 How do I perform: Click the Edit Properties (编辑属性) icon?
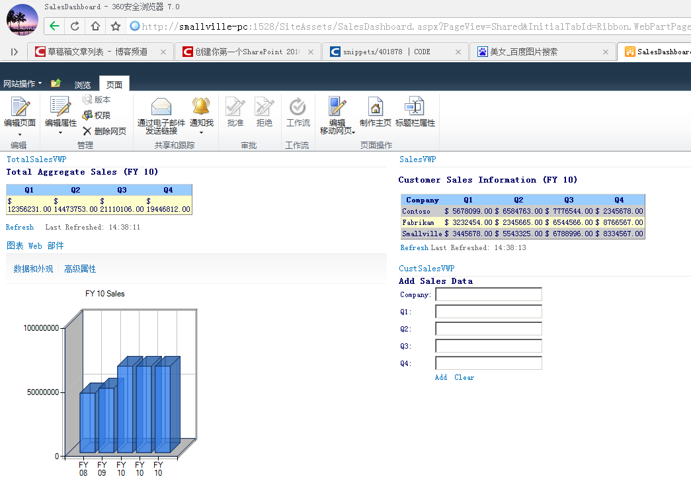tap(60, 108)
